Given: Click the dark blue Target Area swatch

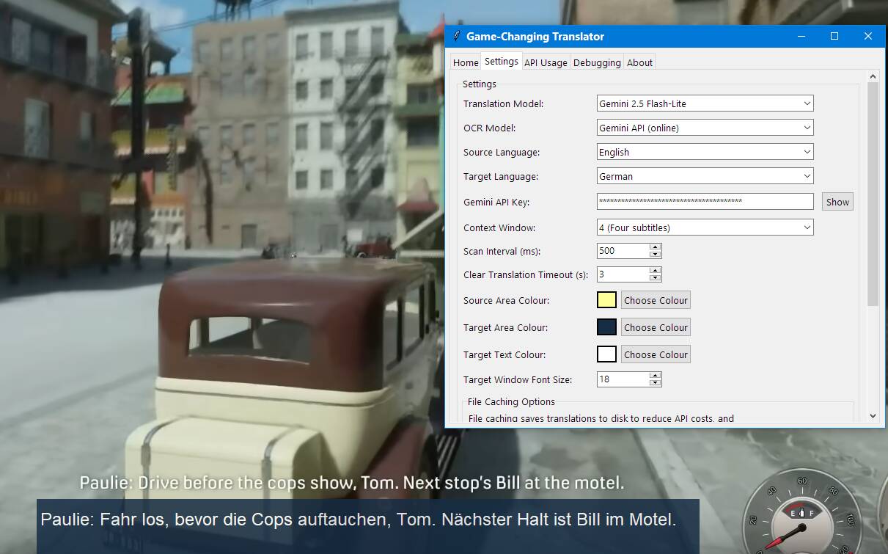Looking at the screenshot, I should [606, 327].
